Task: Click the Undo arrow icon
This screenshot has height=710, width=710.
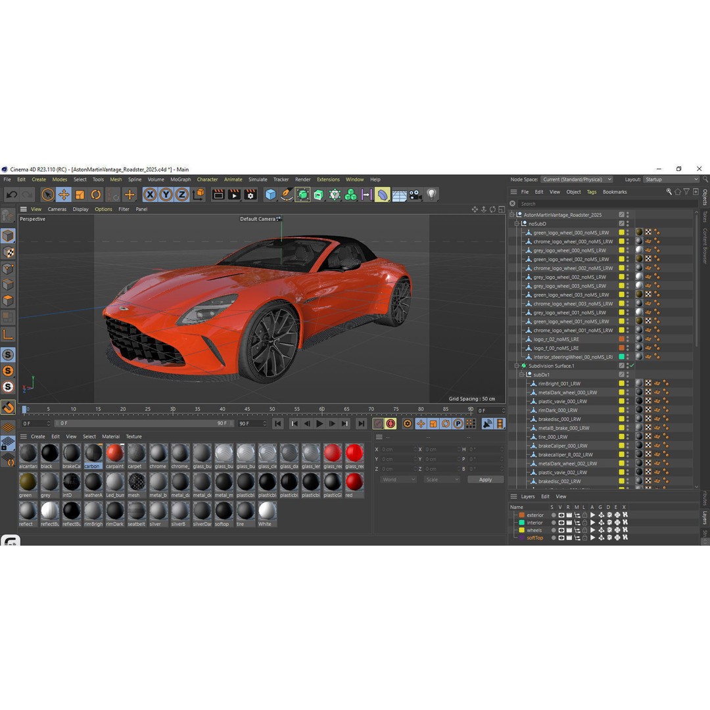Action: (12, 195)
